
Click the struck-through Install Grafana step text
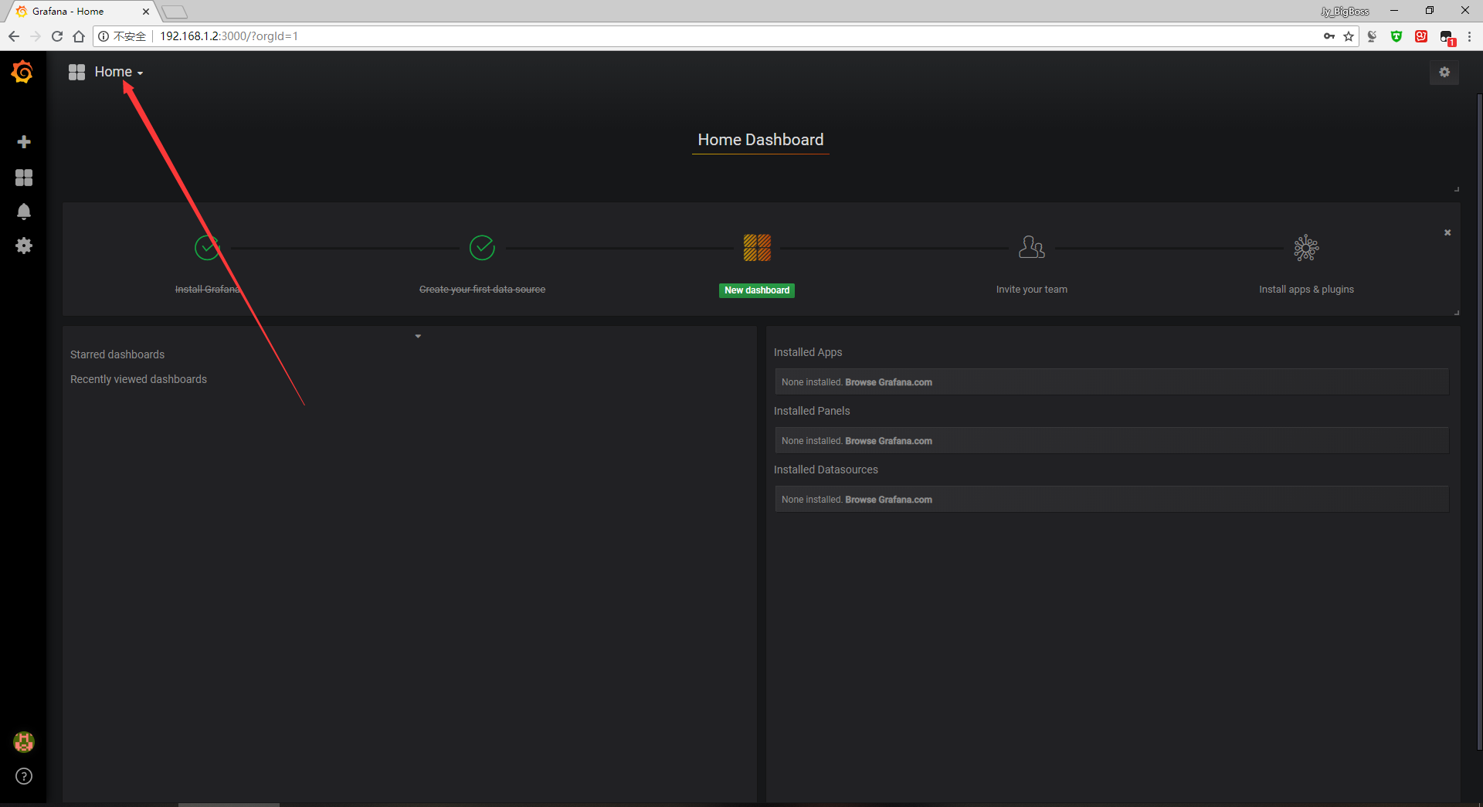[207, 290]
